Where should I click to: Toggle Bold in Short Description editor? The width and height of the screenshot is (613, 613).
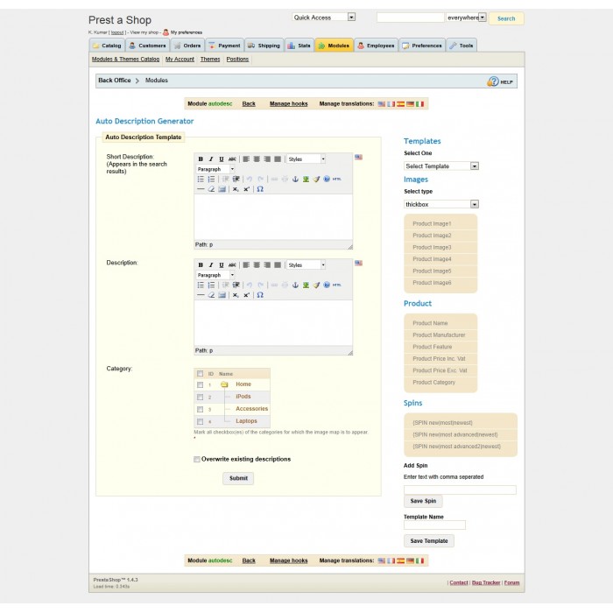click(x=201, y=159)
